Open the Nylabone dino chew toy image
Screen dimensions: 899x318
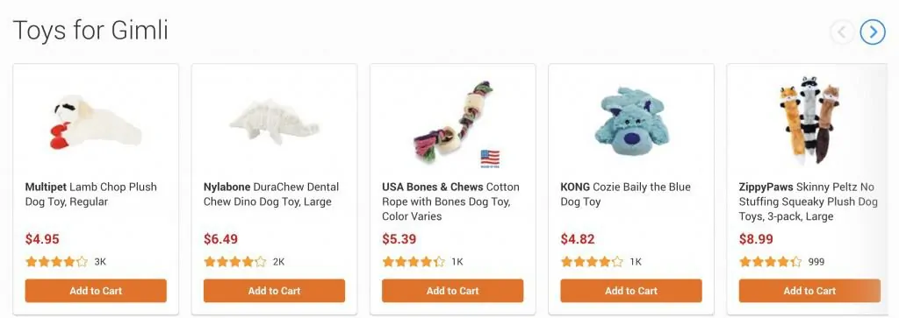pyautogui.click(x=275, y=122)
